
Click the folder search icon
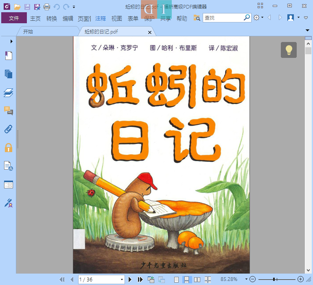[x=197, y=18]
